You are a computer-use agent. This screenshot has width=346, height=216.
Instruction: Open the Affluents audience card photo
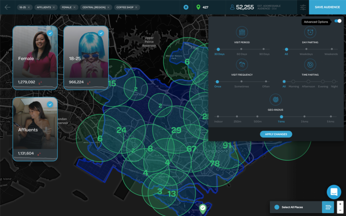click(x=35, y=123)
